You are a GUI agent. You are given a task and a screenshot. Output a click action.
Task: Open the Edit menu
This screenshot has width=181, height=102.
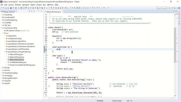(x=6, y=5)
